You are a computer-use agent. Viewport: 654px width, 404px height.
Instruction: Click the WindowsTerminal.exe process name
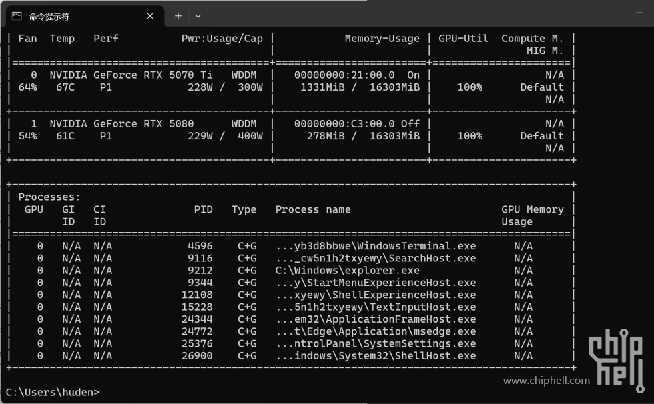point(376,246)
